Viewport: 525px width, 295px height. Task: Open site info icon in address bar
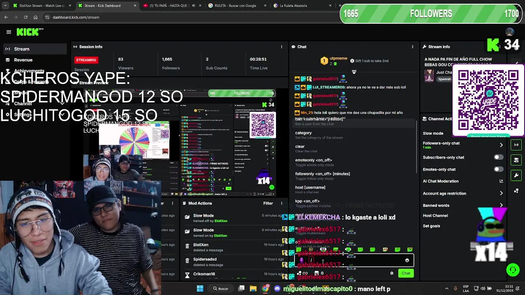(x=47, y=17)
